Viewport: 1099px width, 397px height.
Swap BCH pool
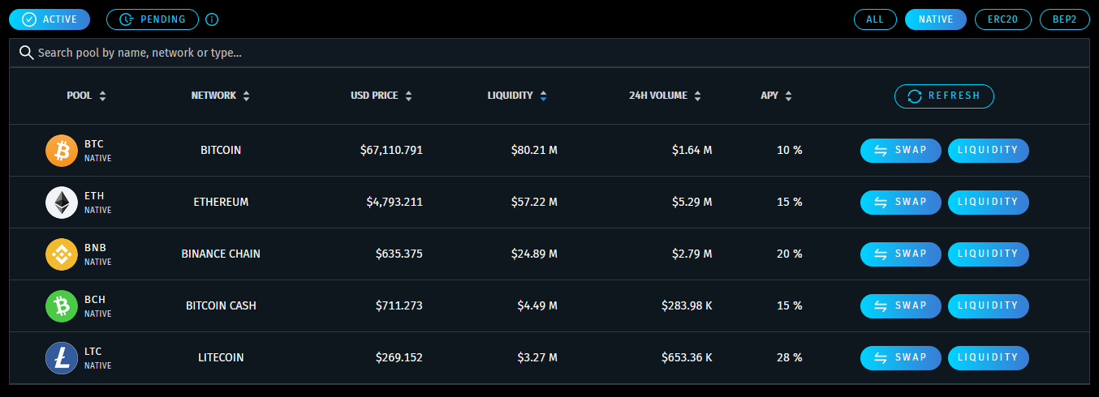pos(901,306)
